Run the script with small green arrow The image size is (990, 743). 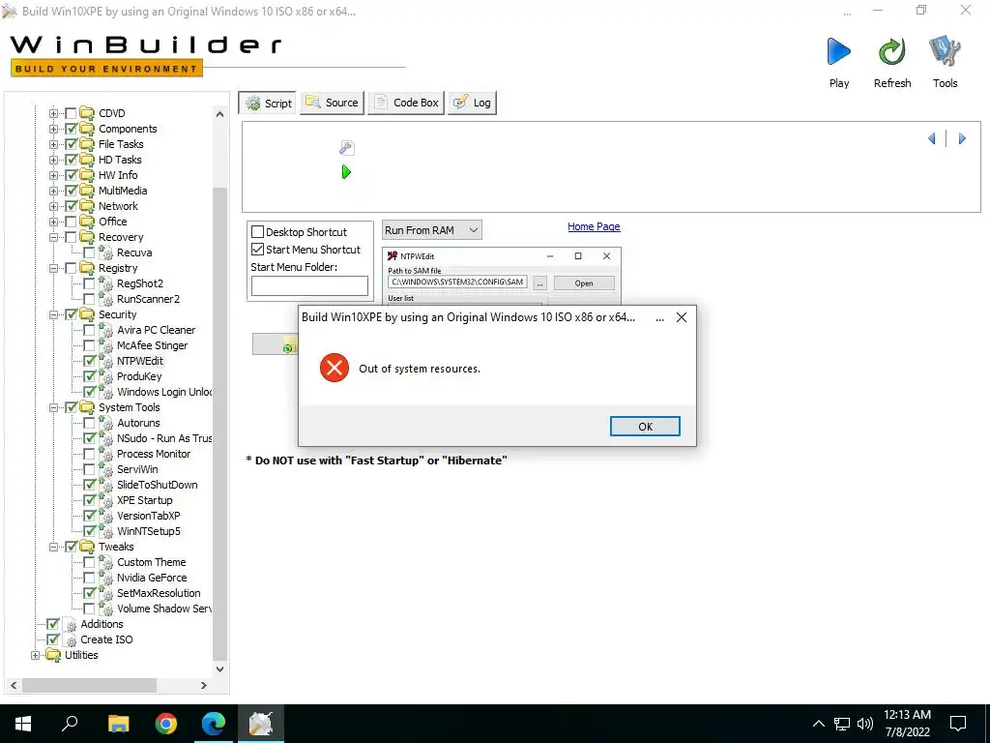(346, 172)
